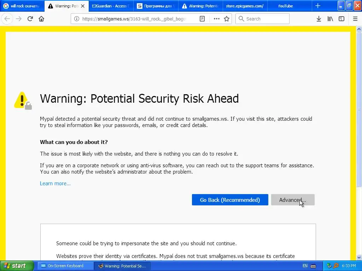Click into the Search box
Screen dimensions: 362x271
263,19
